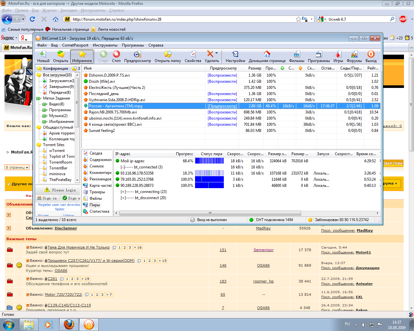Viewport: 414px width, 331px height.
Task: Collapse the bt_connected (3) peer group
Action: coord(123,167)
